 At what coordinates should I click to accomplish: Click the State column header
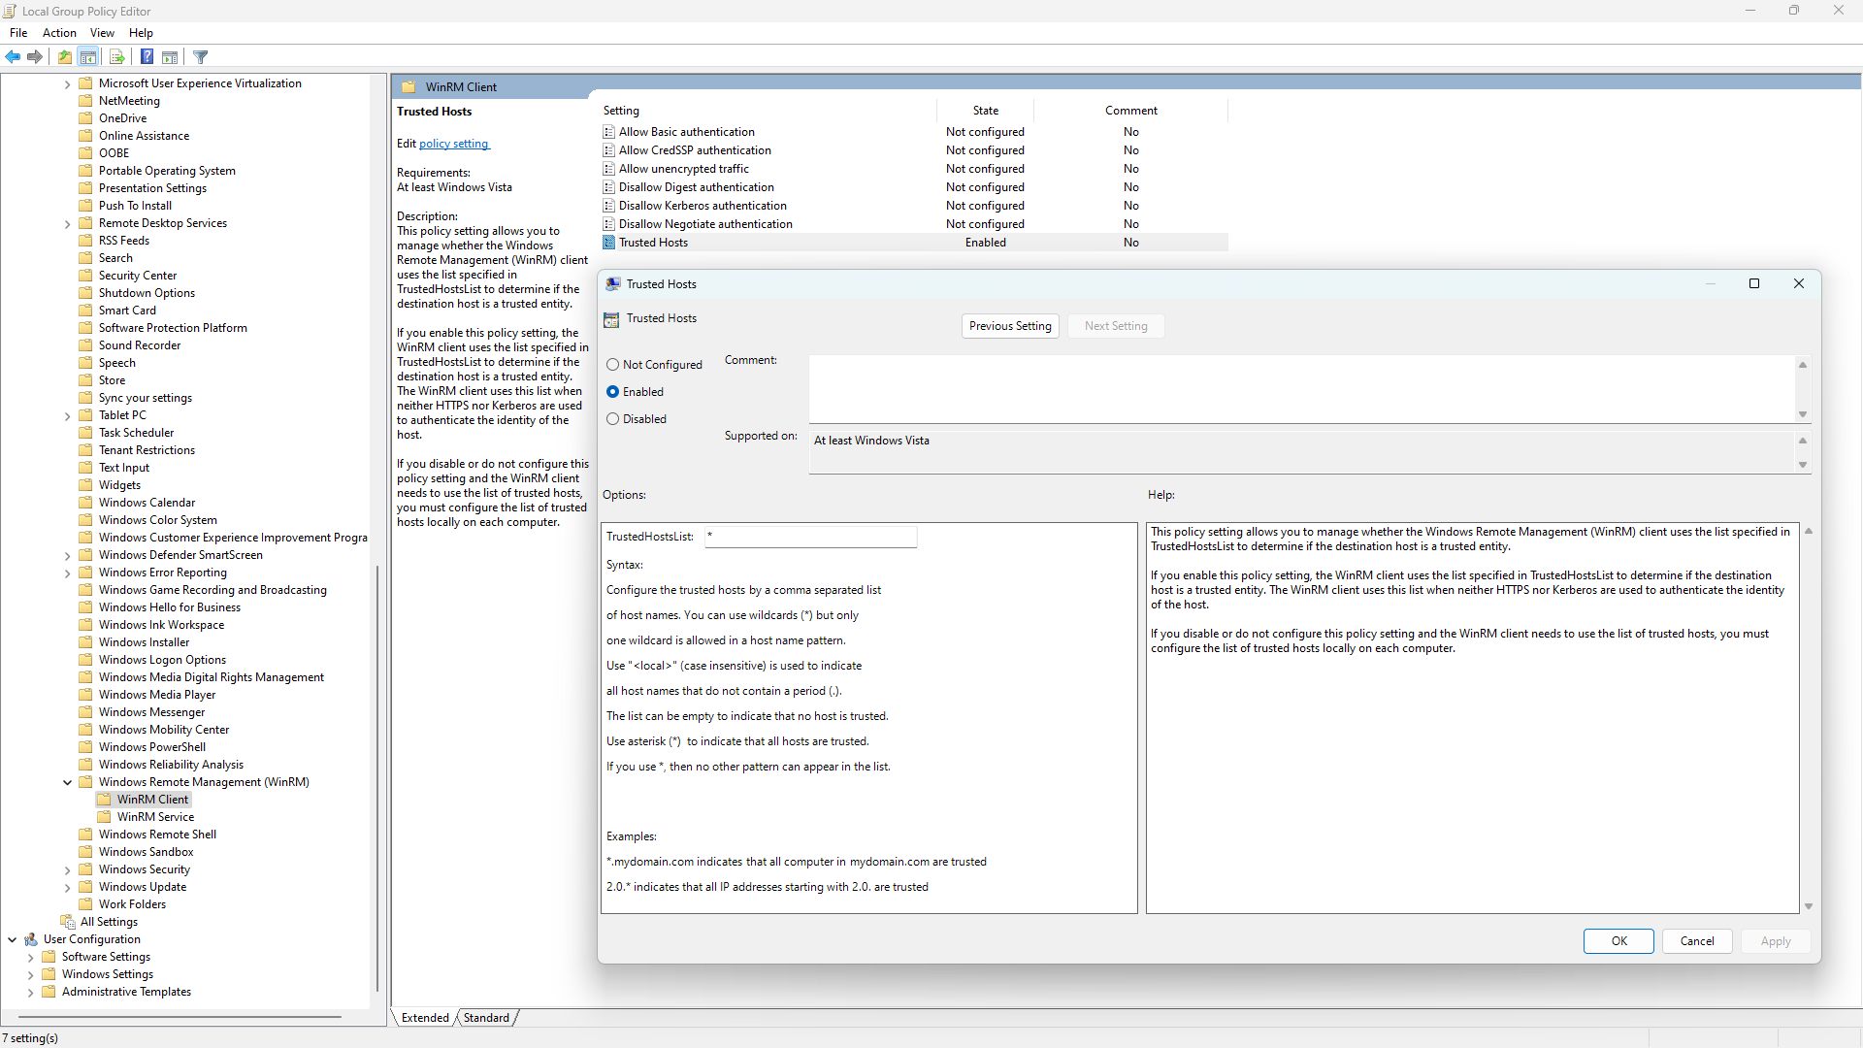[x=985, y=111]
